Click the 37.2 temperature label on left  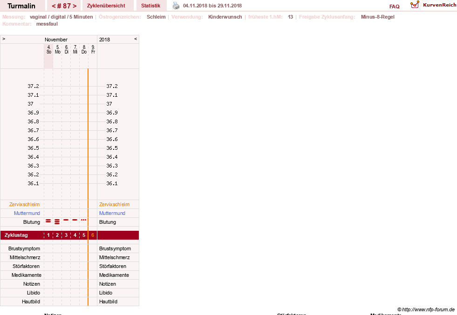click(33, 86)
